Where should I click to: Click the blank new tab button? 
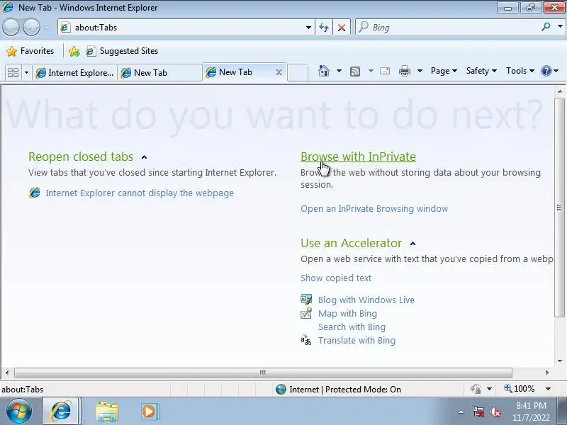tap(298, 72)
